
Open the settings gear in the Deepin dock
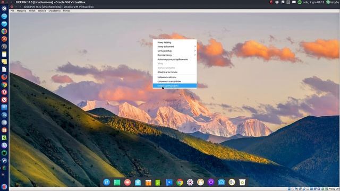[x=190, y=183]
